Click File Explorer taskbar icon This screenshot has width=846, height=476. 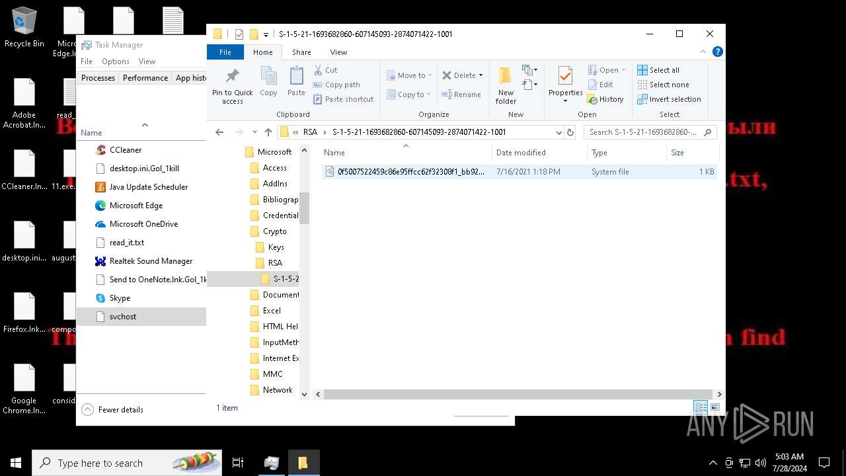click(x=303, y=463)
